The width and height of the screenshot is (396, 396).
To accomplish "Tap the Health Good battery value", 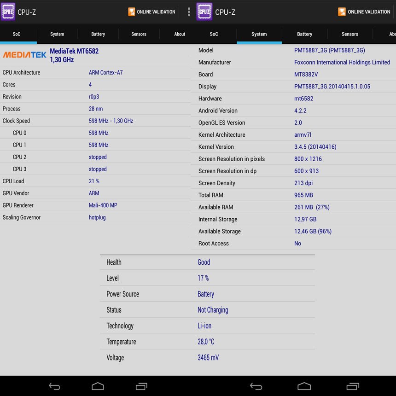I will pos(204,262).
